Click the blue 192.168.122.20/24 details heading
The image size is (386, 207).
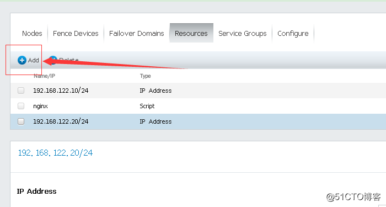point(55,153)
